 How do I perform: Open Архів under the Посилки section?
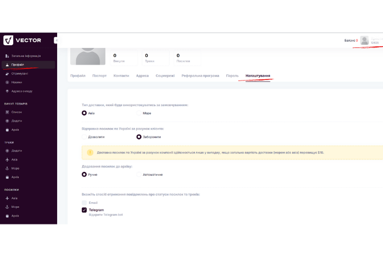click(15, 216)
